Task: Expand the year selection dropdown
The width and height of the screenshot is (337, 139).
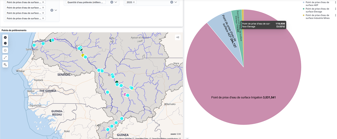Action: [x=176, y=2]
